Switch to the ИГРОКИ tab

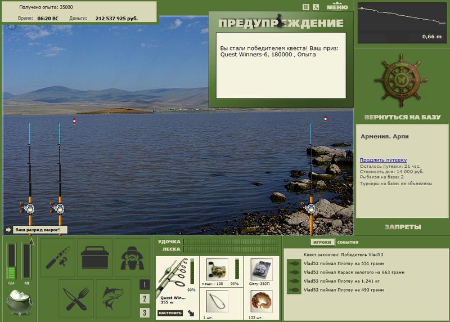pyautogui.click(x=322, y=243)
